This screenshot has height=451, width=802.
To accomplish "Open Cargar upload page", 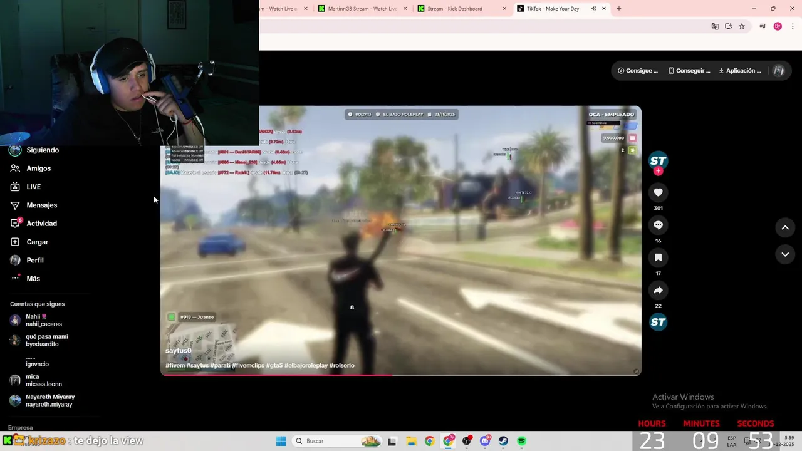I will [x=30, y=242].
